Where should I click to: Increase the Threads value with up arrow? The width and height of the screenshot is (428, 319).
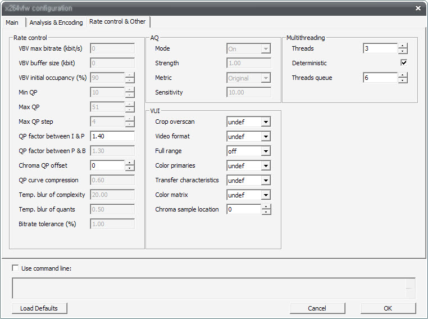click(403, 46)
